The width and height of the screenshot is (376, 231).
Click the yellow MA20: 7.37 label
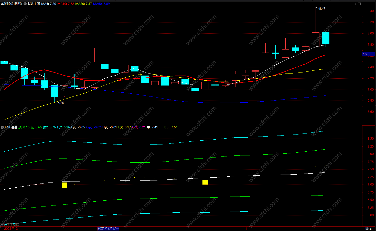click(83, 4)
